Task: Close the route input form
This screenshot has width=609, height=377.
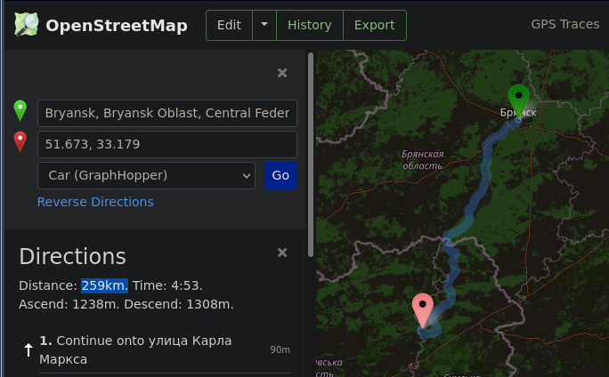Action: [282, 74]
